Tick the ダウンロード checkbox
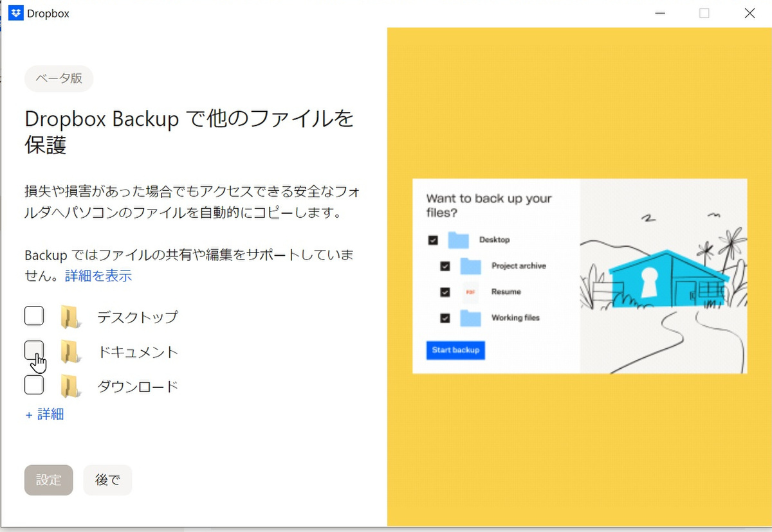The height and width of the screenshot is (532, 772). (x=33, y=385)
